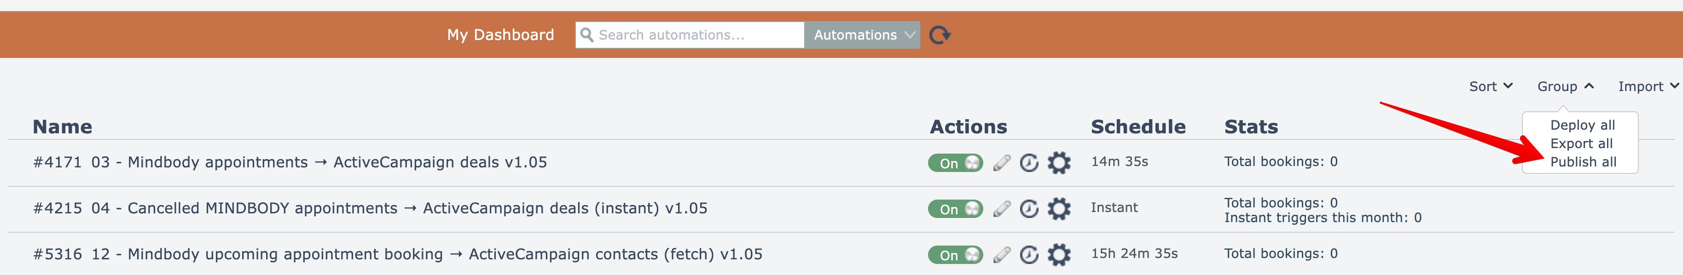Select Publish all from Group menu
Viewport: 1683px width, 275px height.
tap(1583, 162)
